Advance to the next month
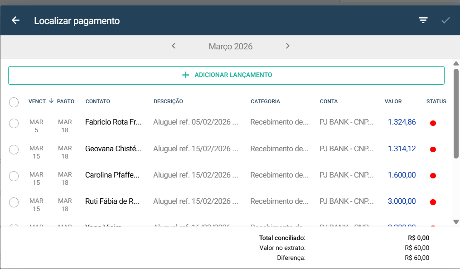The height and width of the screenshot is (269, 460). [287, 46]
